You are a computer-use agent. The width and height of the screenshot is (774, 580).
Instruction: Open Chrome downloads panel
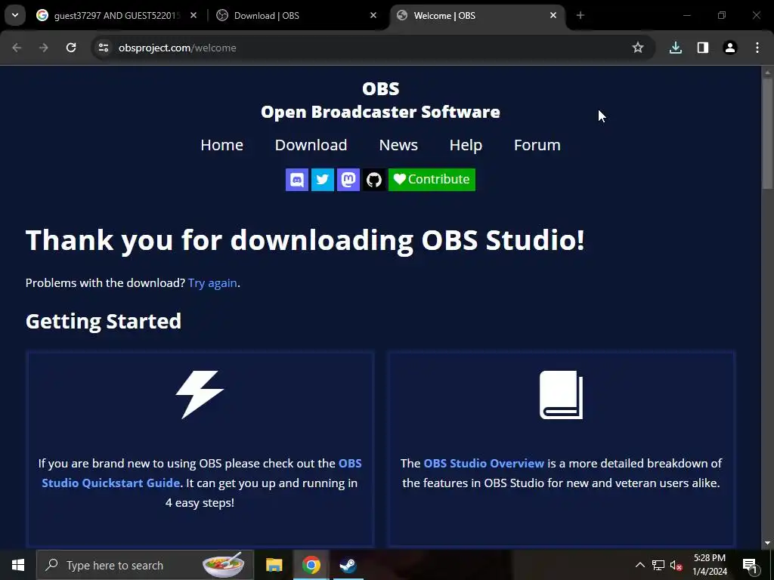(x=675, y=48)
